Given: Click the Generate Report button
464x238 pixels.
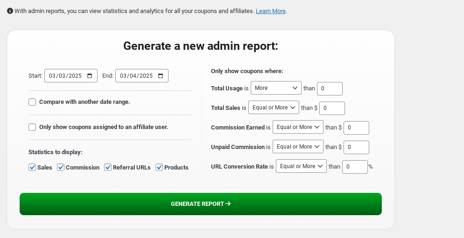Looking at the screenshot, I should (x=201, y=204).
